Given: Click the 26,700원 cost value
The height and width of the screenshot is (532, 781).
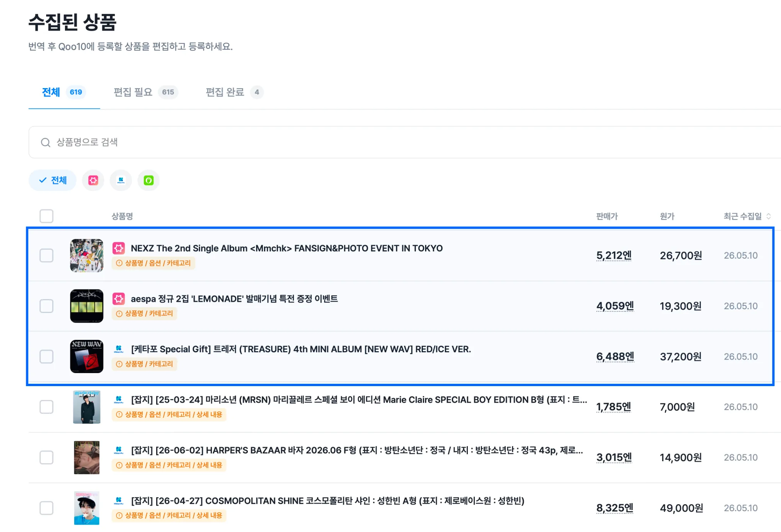Looking at the screenshot, I should pyautogui.click(x=681, y=256).
